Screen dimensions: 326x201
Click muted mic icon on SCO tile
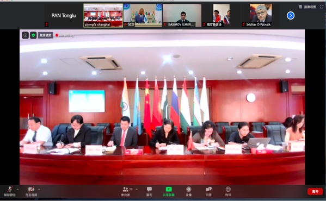click(x=125, y=24)
